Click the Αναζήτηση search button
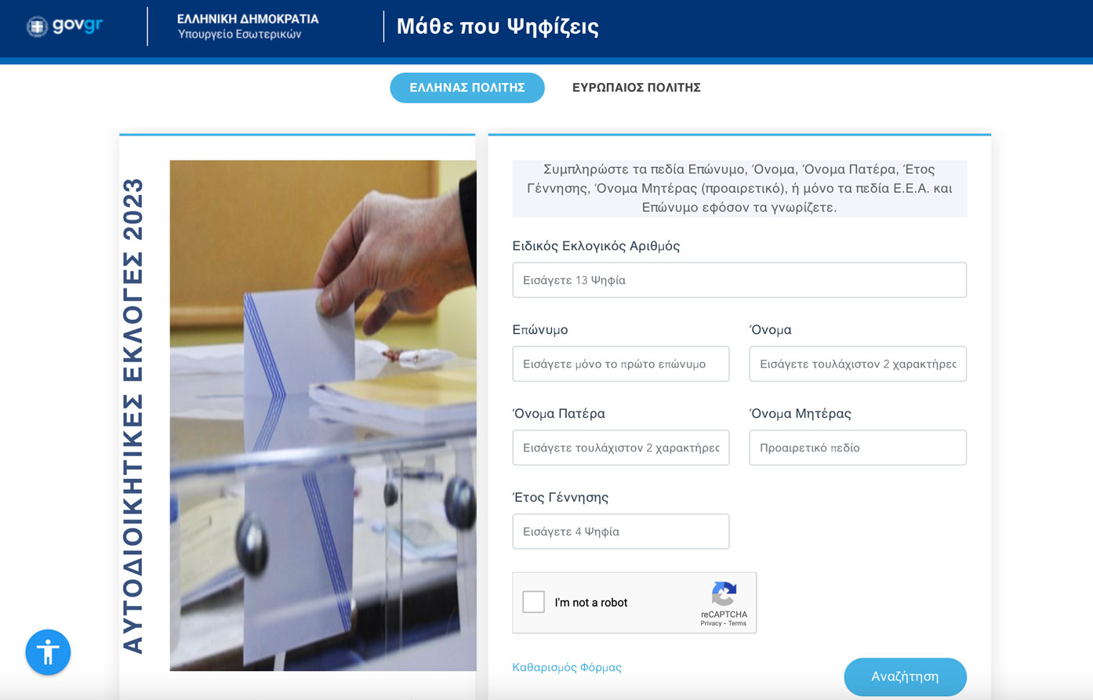The width and height of the screenshot is (1093, 700). click(x=905, y=676)
